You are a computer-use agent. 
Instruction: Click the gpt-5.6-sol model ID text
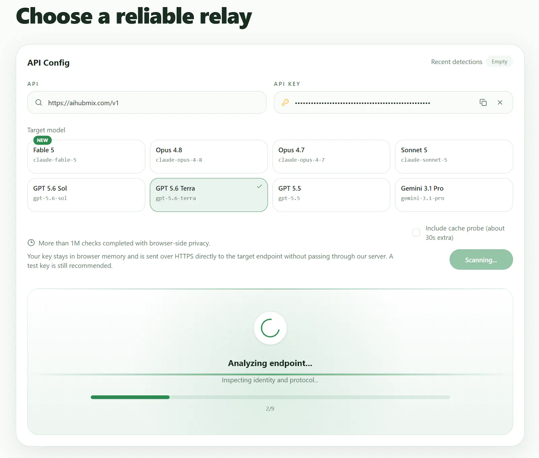tap(50, 198)
